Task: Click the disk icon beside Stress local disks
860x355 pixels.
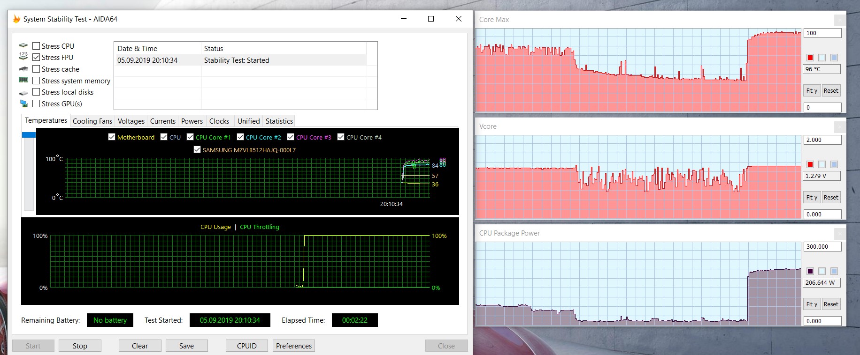Action: point(23,92)
